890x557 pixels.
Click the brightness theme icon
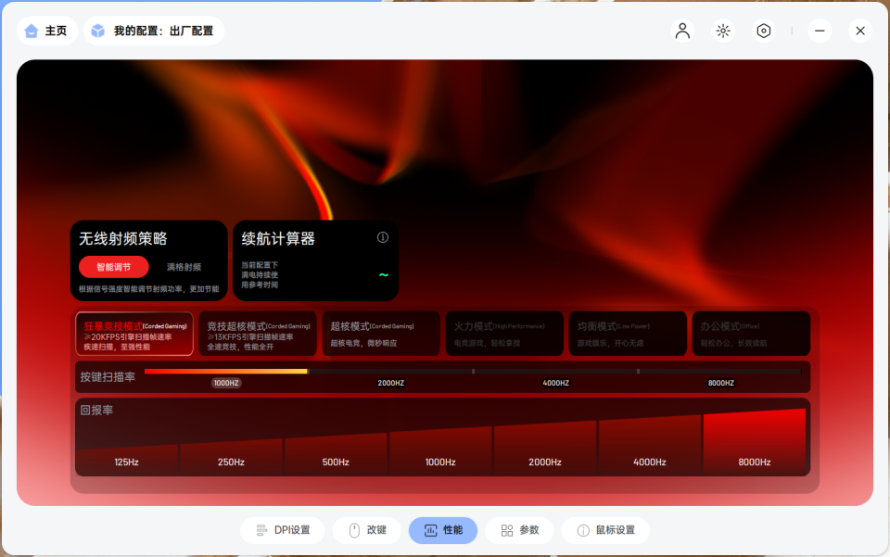point(723,31)
